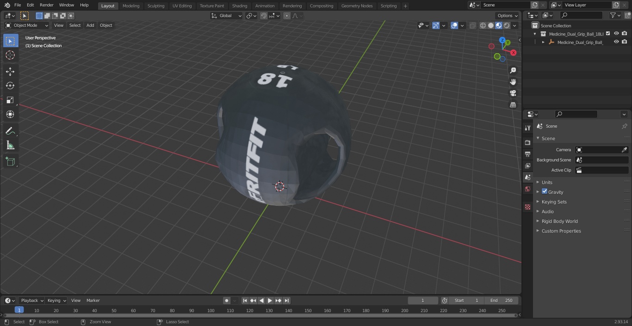The image size is (632, 326).
Task: Open the Render properties tab
Action: point(527,142)
